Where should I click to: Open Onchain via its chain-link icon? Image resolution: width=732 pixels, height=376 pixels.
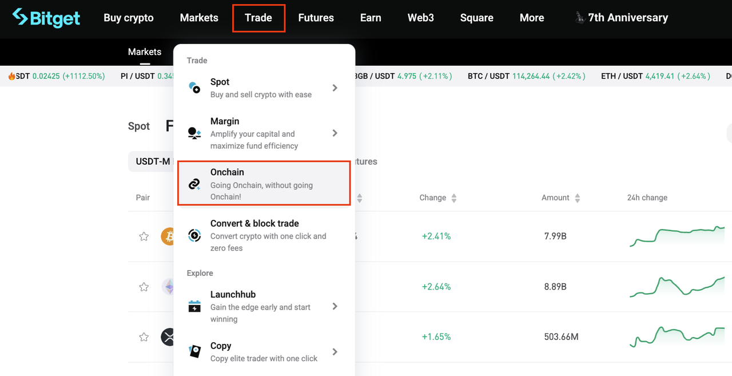pyautogui.click(x=194, y=183)
